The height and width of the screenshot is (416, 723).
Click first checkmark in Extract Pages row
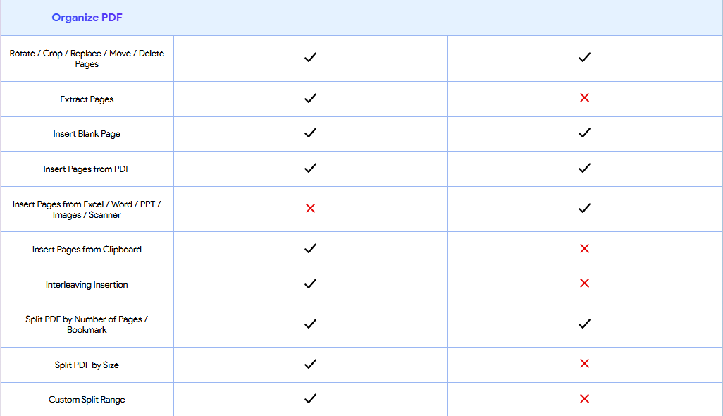pyautogui.click(x=310, y=98)
